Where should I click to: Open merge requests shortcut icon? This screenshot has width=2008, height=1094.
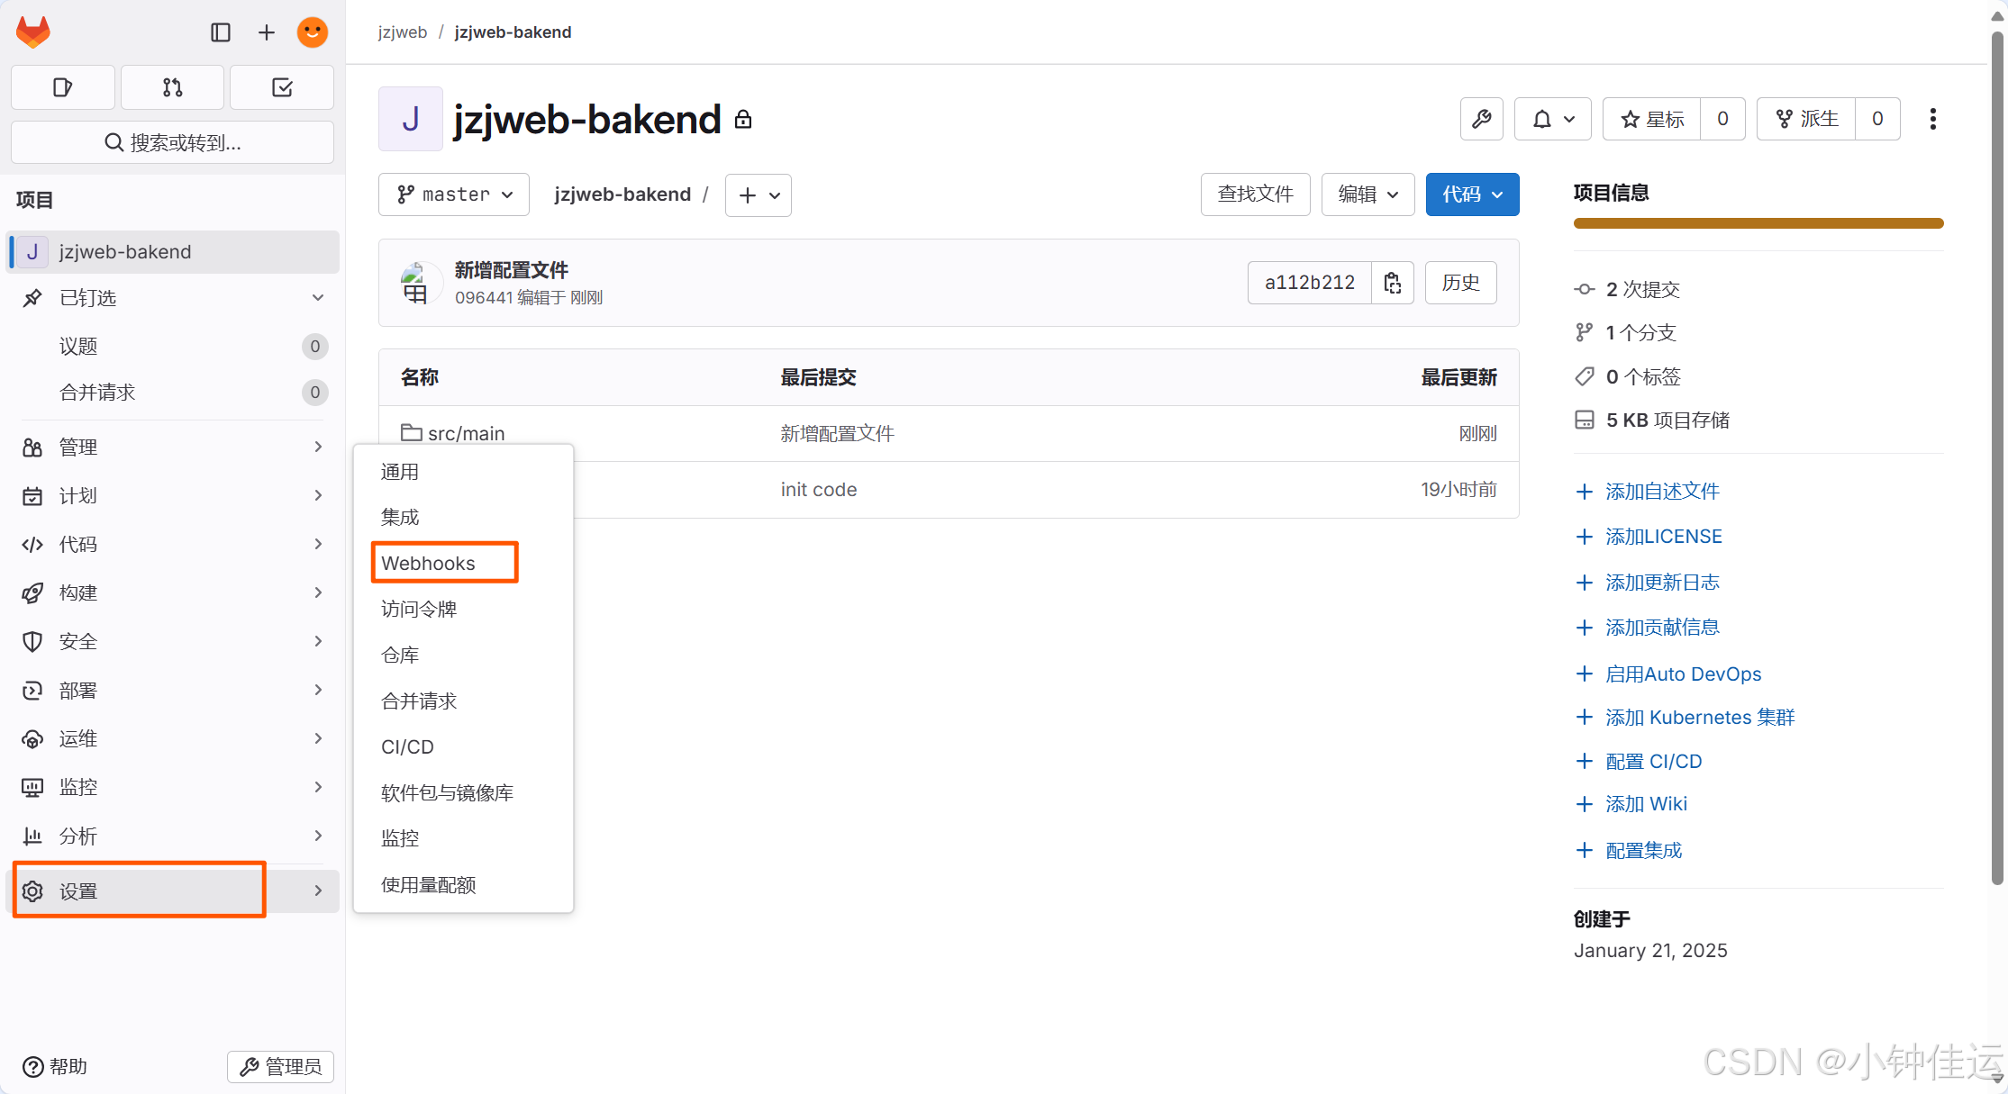[172, 87]
